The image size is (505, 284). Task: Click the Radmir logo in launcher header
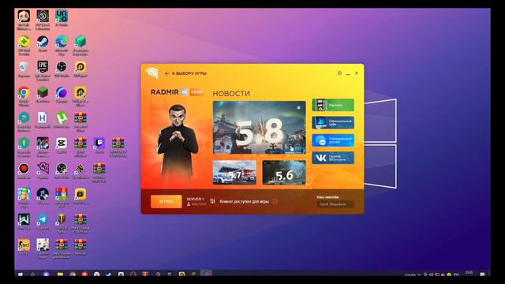pos(151,73)
